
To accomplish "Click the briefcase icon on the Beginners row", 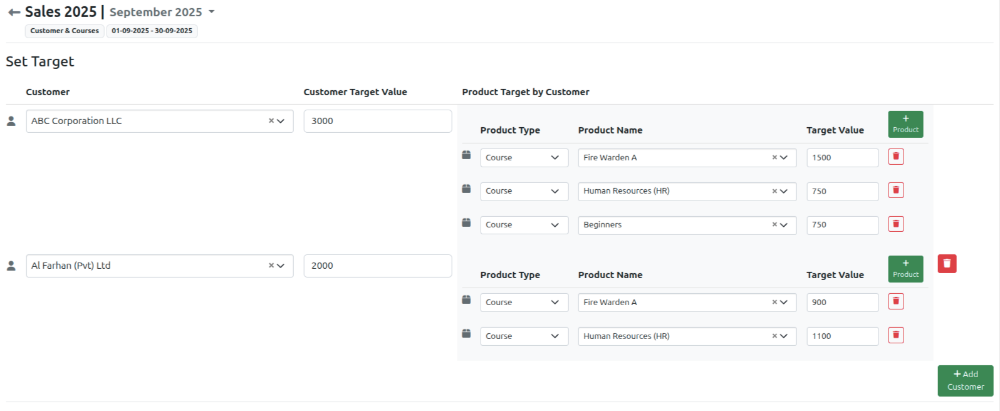I will (x=466, y=222).
